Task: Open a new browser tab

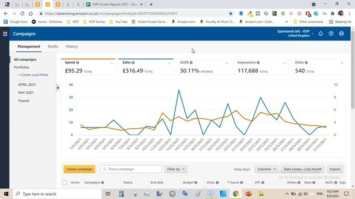Action: coord(151,4)
